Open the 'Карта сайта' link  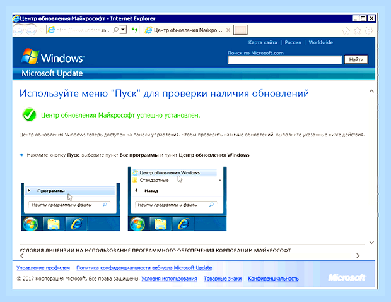tap(262, 42)
